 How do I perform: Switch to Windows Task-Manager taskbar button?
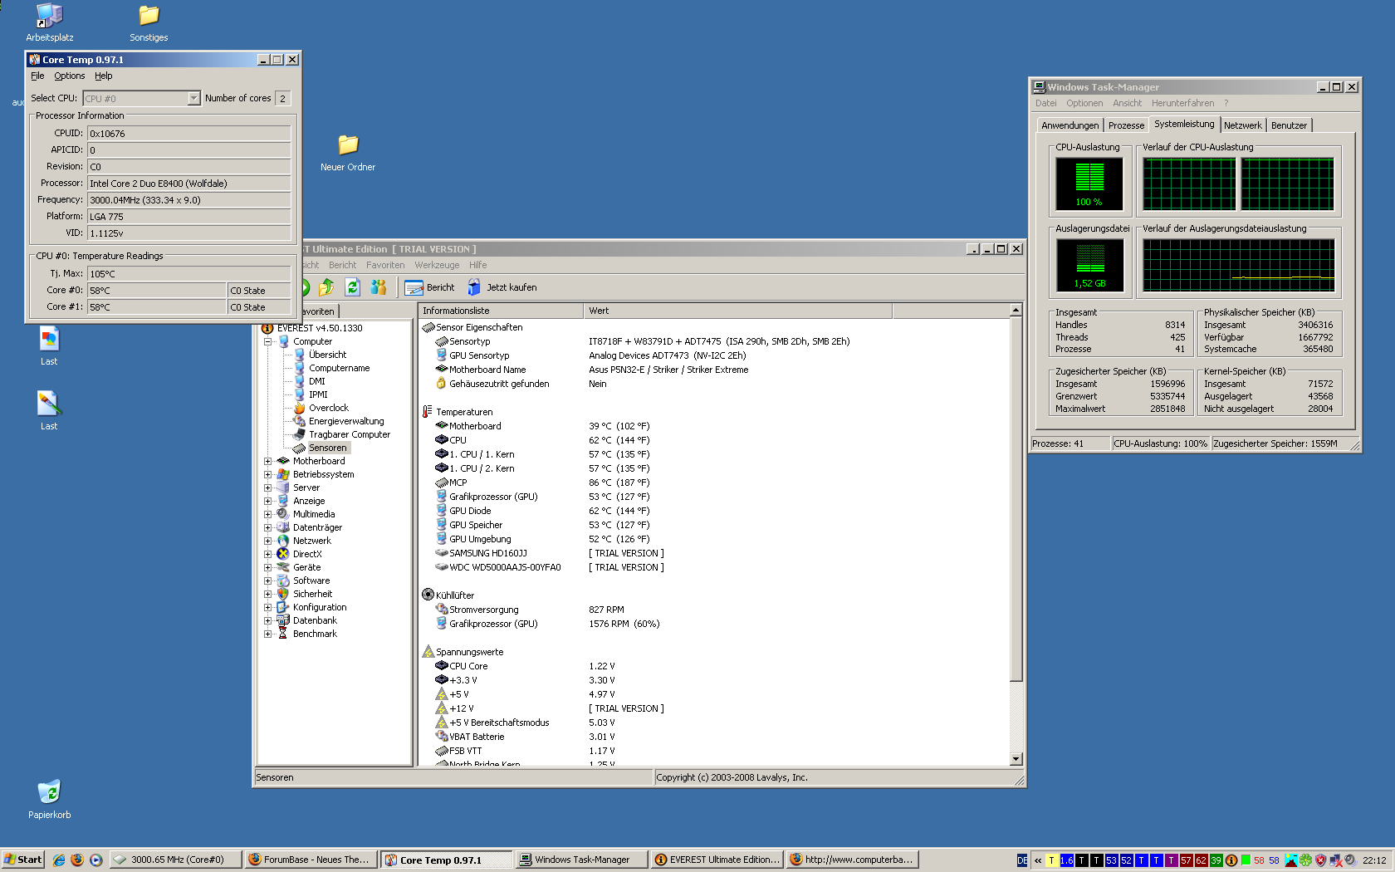tap(580, 860)
